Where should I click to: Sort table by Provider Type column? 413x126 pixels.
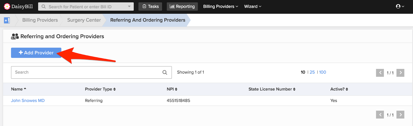(100, 89)
